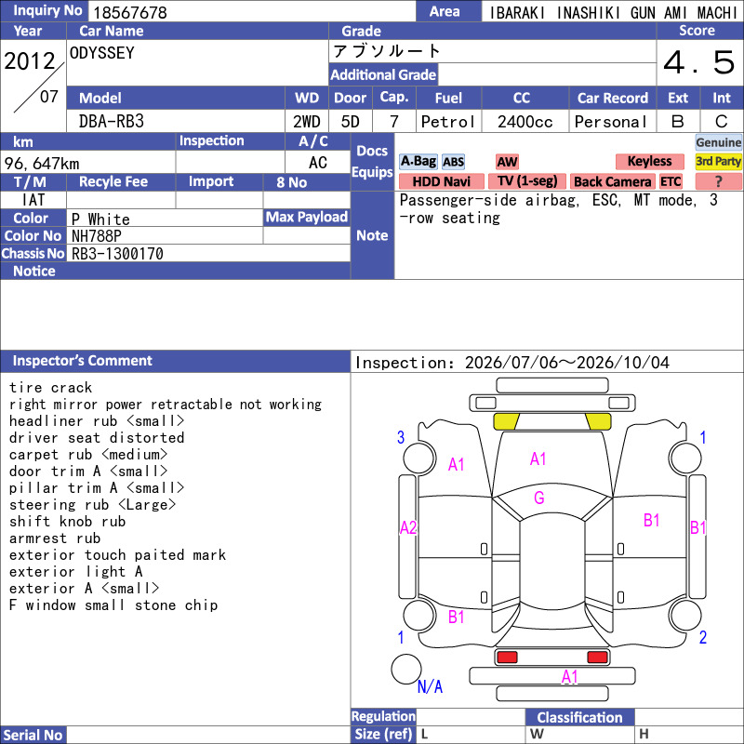This screenshot has height=744, width=744.
Task: Click the grade value アブソルート
Action: (387, 51)
